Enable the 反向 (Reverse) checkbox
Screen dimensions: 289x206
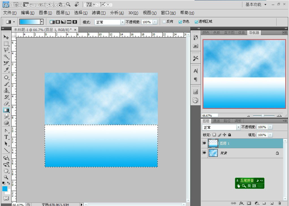coord(164,22)
